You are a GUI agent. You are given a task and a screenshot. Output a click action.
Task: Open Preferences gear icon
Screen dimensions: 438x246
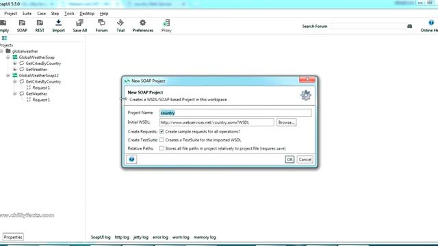tap(143, 23)
